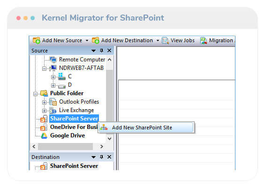
Task: Click the Source tree scroll down arrow
Action: coord(109,138)
